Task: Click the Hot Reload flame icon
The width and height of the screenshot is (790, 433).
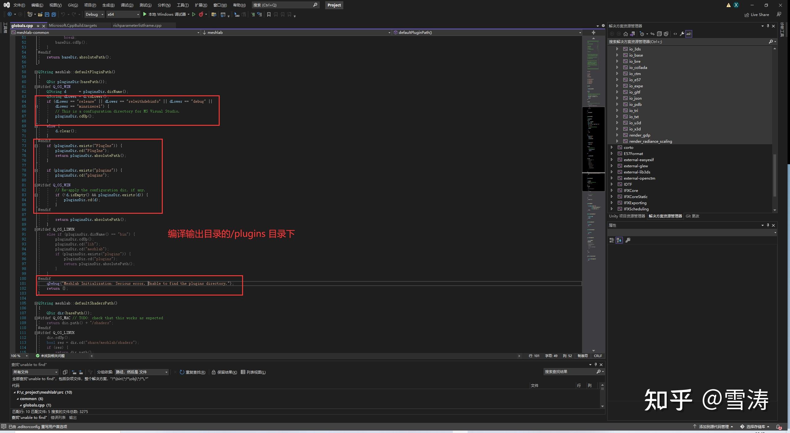Action: click(x=201, y=14)
